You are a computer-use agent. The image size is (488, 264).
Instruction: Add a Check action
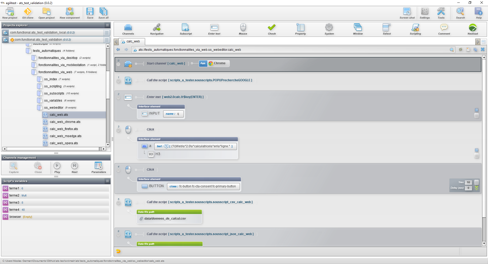click(272, 29)
